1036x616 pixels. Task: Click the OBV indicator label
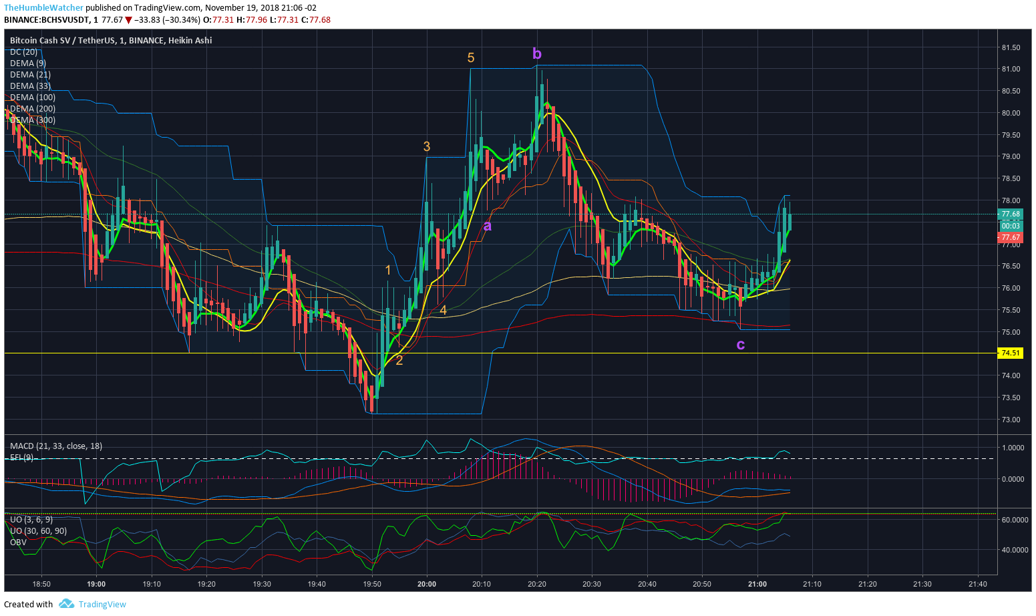pos(18,542)
